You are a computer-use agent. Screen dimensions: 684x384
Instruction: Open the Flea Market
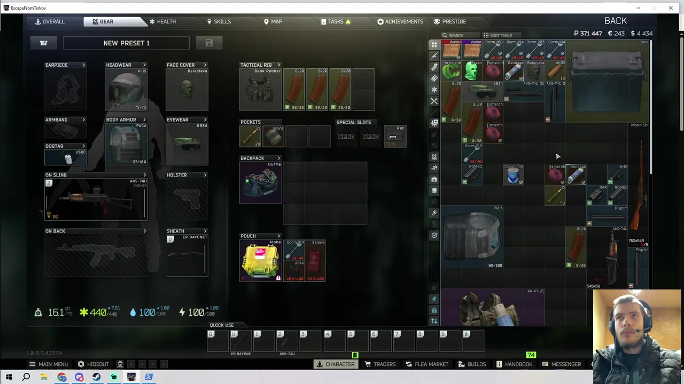(427, 364)
